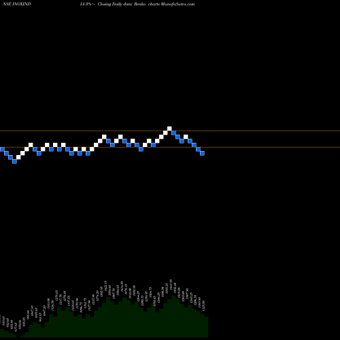Click the lower orange support line
The image size is (340, 340).
point(170,148)
